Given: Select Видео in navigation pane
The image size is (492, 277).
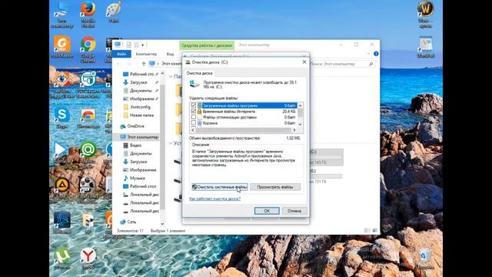Looking at the screenshot, I should click(135, 145).
